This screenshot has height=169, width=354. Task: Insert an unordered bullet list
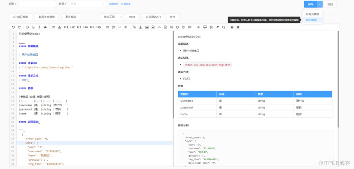(107, 27)
